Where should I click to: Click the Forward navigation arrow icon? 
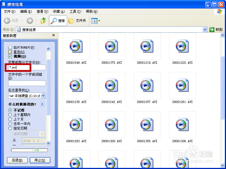click(x=30, y=21)
